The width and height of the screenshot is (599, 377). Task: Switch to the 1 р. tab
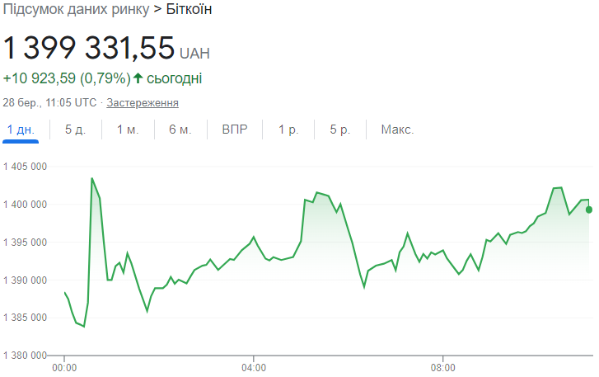point(288,130)
